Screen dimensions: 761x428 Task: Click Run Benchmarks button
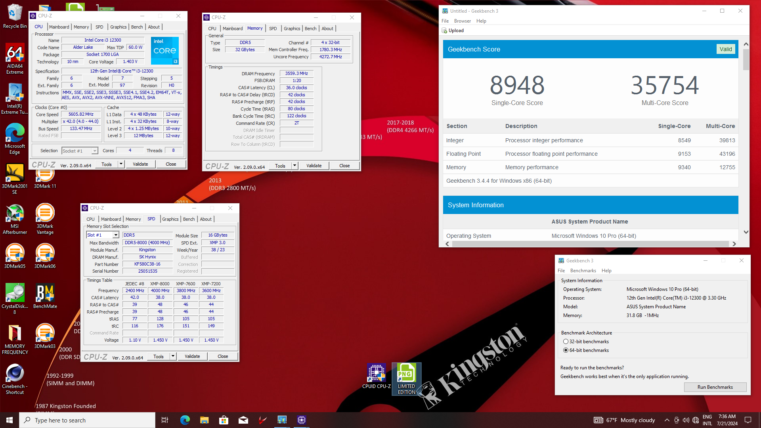point(715,387)
